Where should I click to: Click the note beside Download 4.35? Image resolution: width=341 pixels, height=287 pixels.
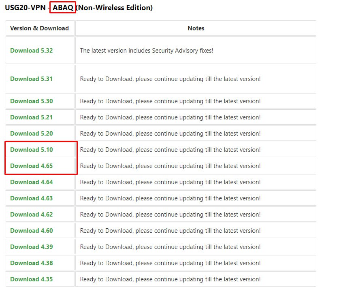click(x=170, y=279)
